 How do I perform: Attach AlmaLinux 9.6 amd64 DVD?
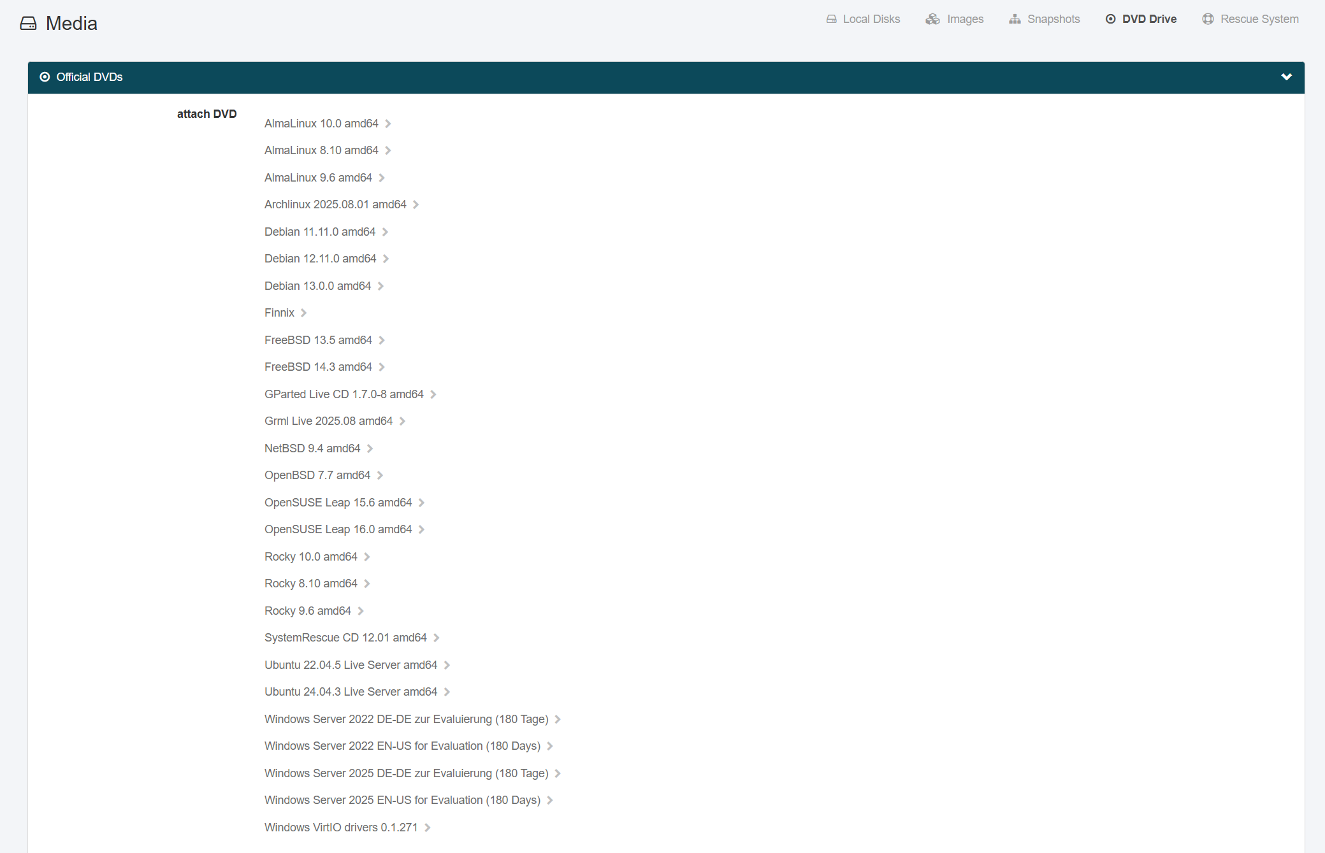point(324,178)
